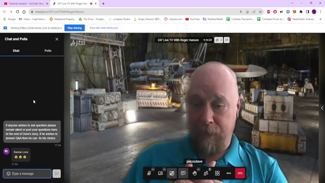325x183 pixels.
Task: Open Coinbase Prices bookmark
Action: coord(271,19)
